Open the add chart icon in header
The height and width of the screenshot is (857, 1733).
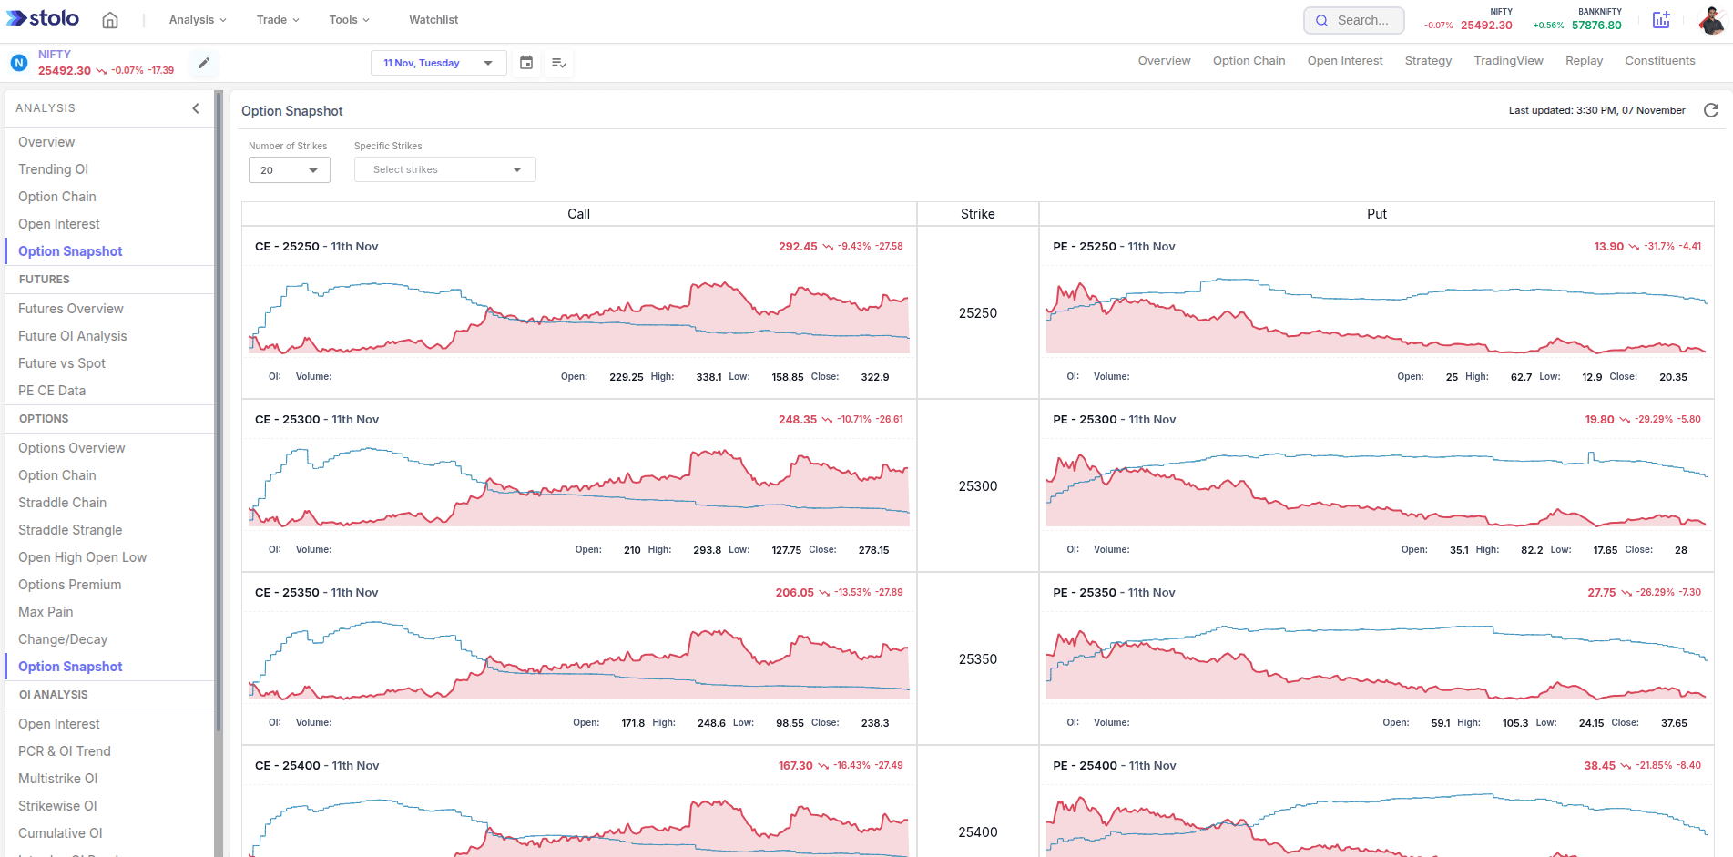pos(1661,20)
